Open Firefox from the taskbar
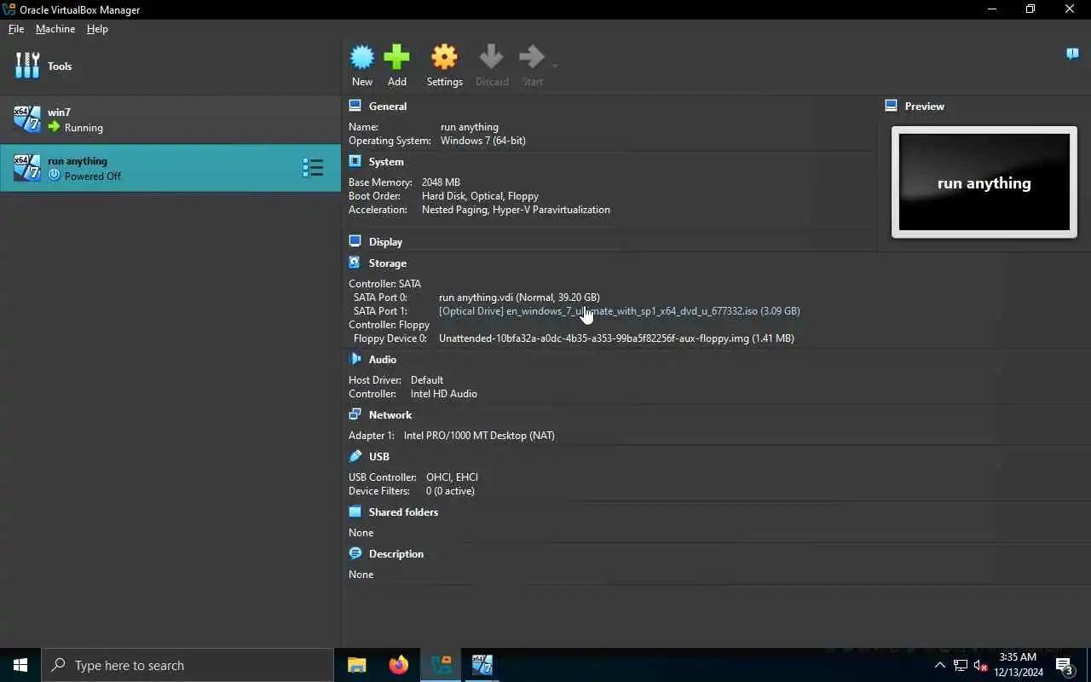This screenshot has width=1091, height=682. [x=399, y=665]
